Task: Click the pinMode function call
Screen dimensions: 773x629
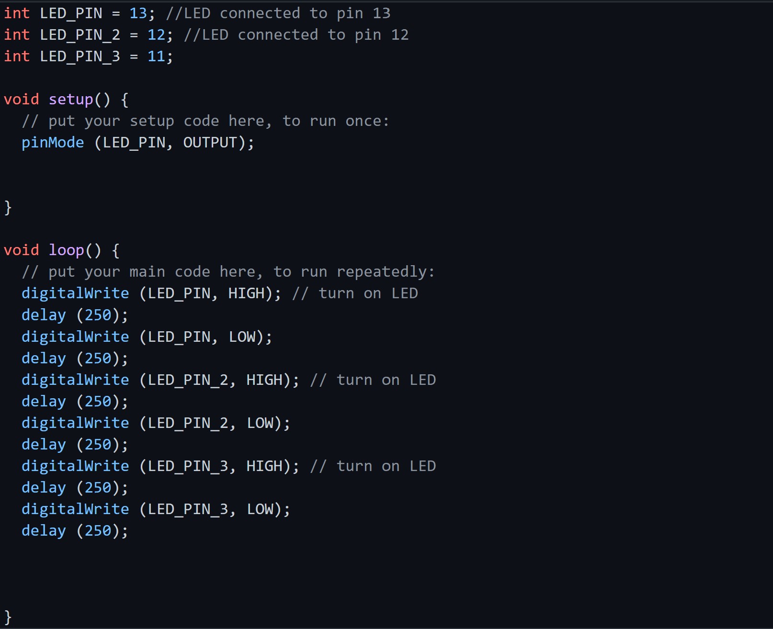Action: pos(53,143)
